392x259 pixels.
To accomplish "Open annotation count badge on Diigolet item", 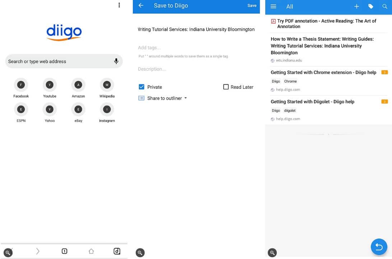I will coord(384,102).
